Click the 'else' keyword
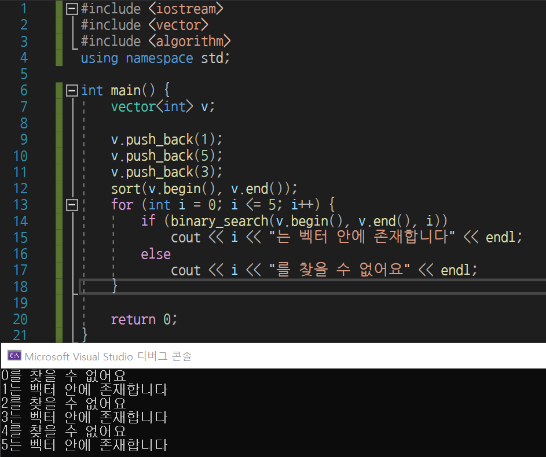The height and width of the screenshot is (457, 546). click(x=156, y=254)
